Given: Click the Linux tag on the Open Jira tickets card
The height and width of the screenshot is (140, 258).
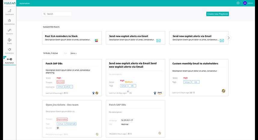Looking at the screenshot, I should (x=61, y=124).
